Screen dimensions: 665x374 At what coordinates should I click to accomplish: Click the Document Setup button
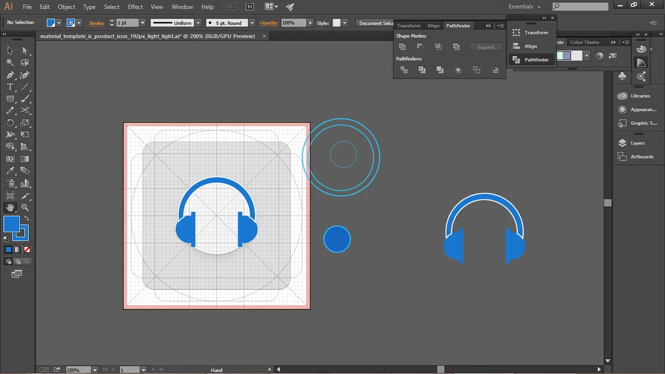(x=377, y=23)
